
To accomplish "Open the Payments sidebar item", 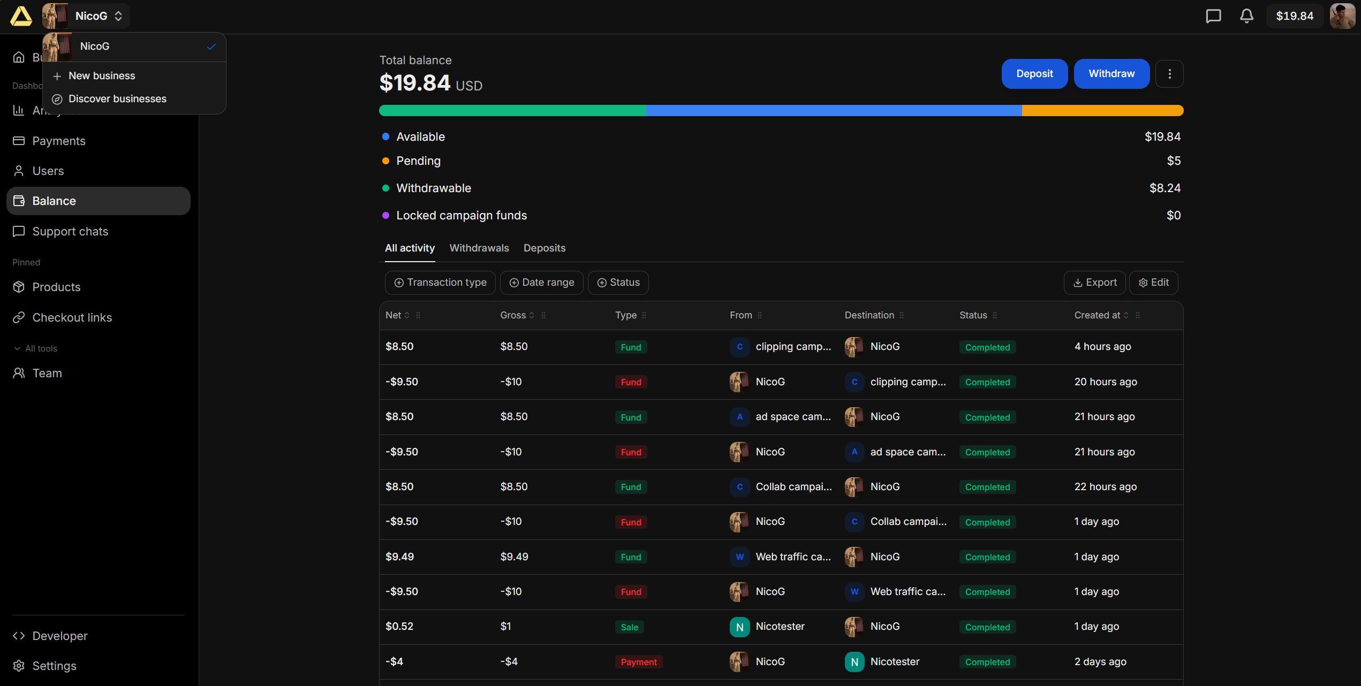I will [58, 141].
